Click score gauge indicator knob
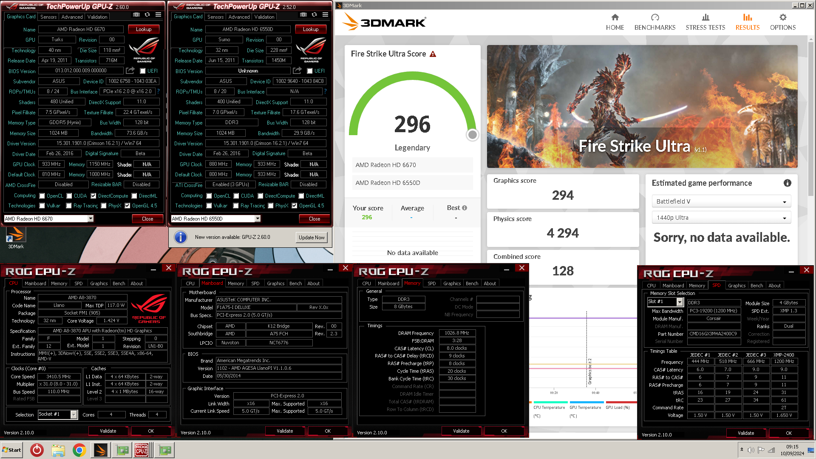Viewport: 816px width, 459px height. [472, 135]
